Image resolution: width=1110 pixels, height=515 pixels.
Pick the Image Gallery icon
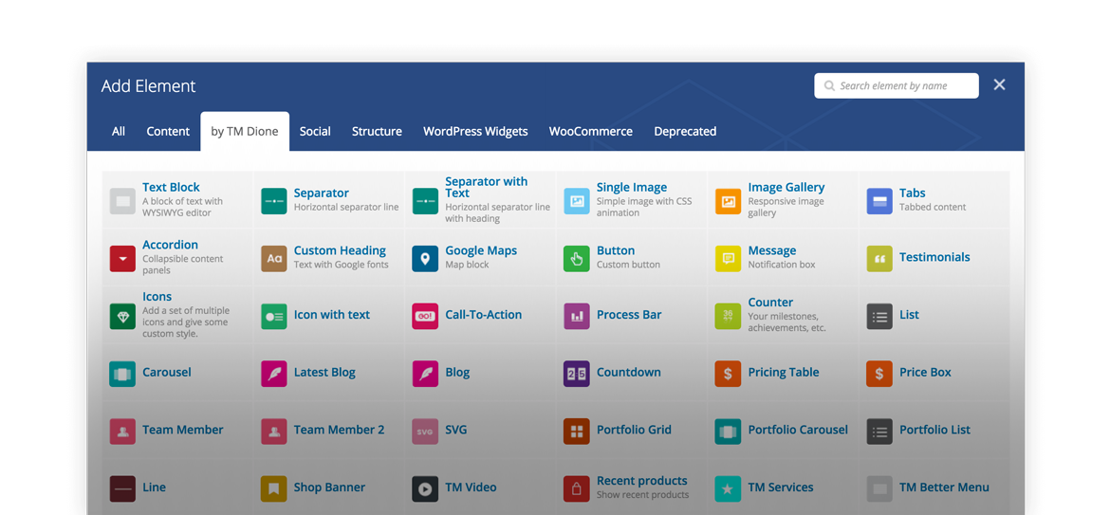coord(728,201)
